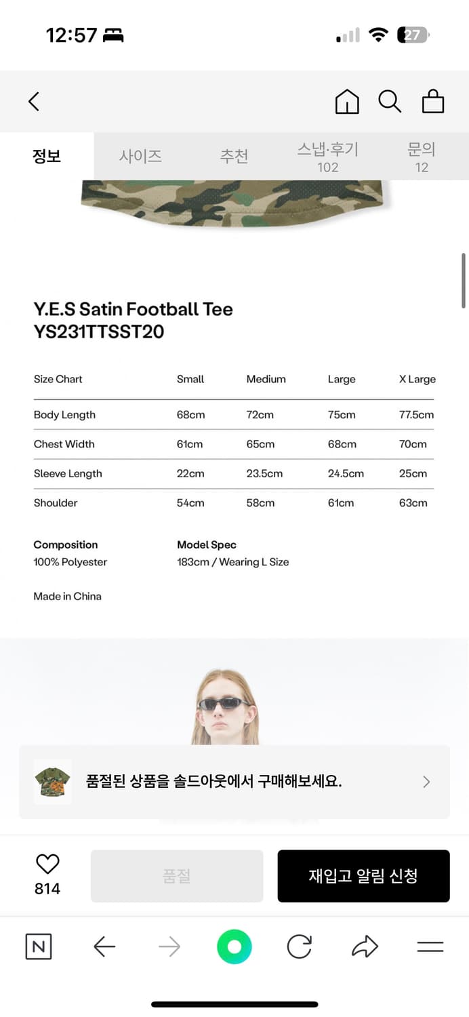Open the shopping bag cart
The width and height of the screenshot is (469, 1017).
coord(433,102)
